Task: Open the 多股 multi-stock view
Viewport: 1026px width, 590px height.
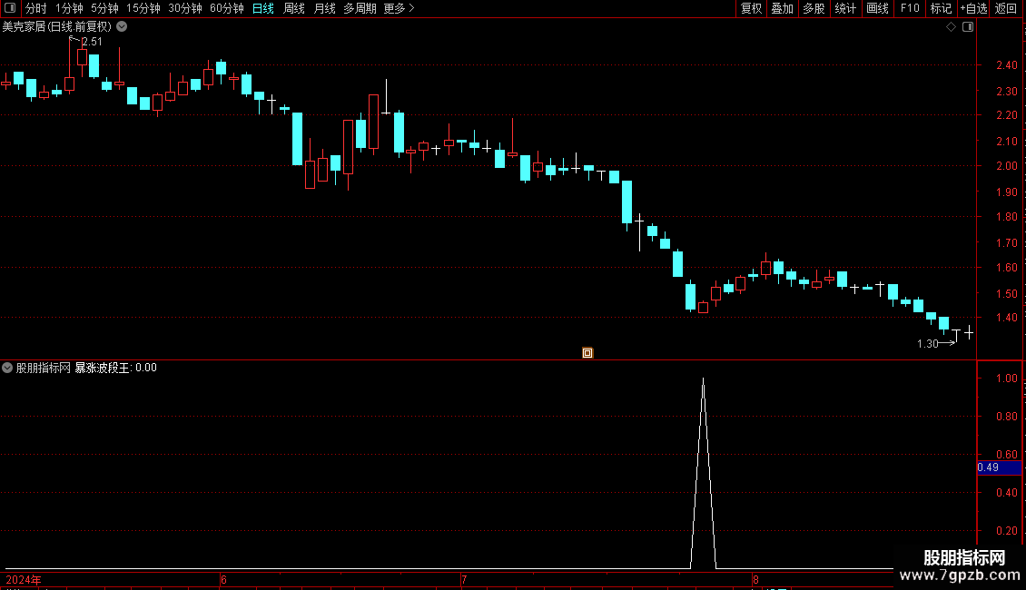Action: click(x=814, y=8)
